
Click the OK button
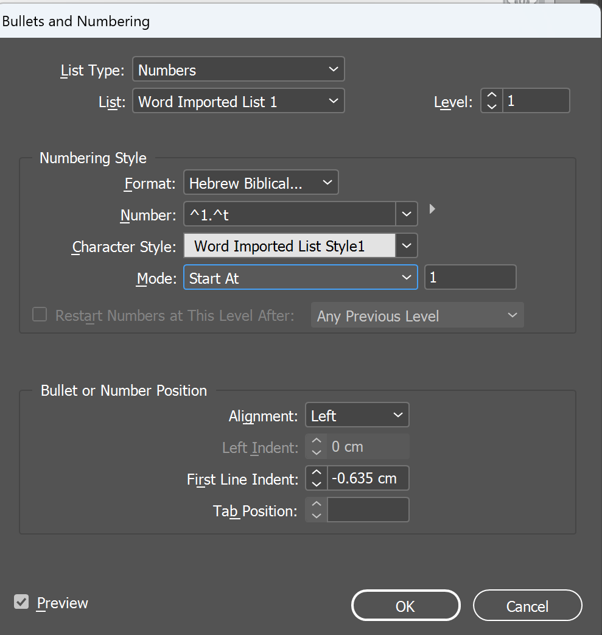[405, 606]
